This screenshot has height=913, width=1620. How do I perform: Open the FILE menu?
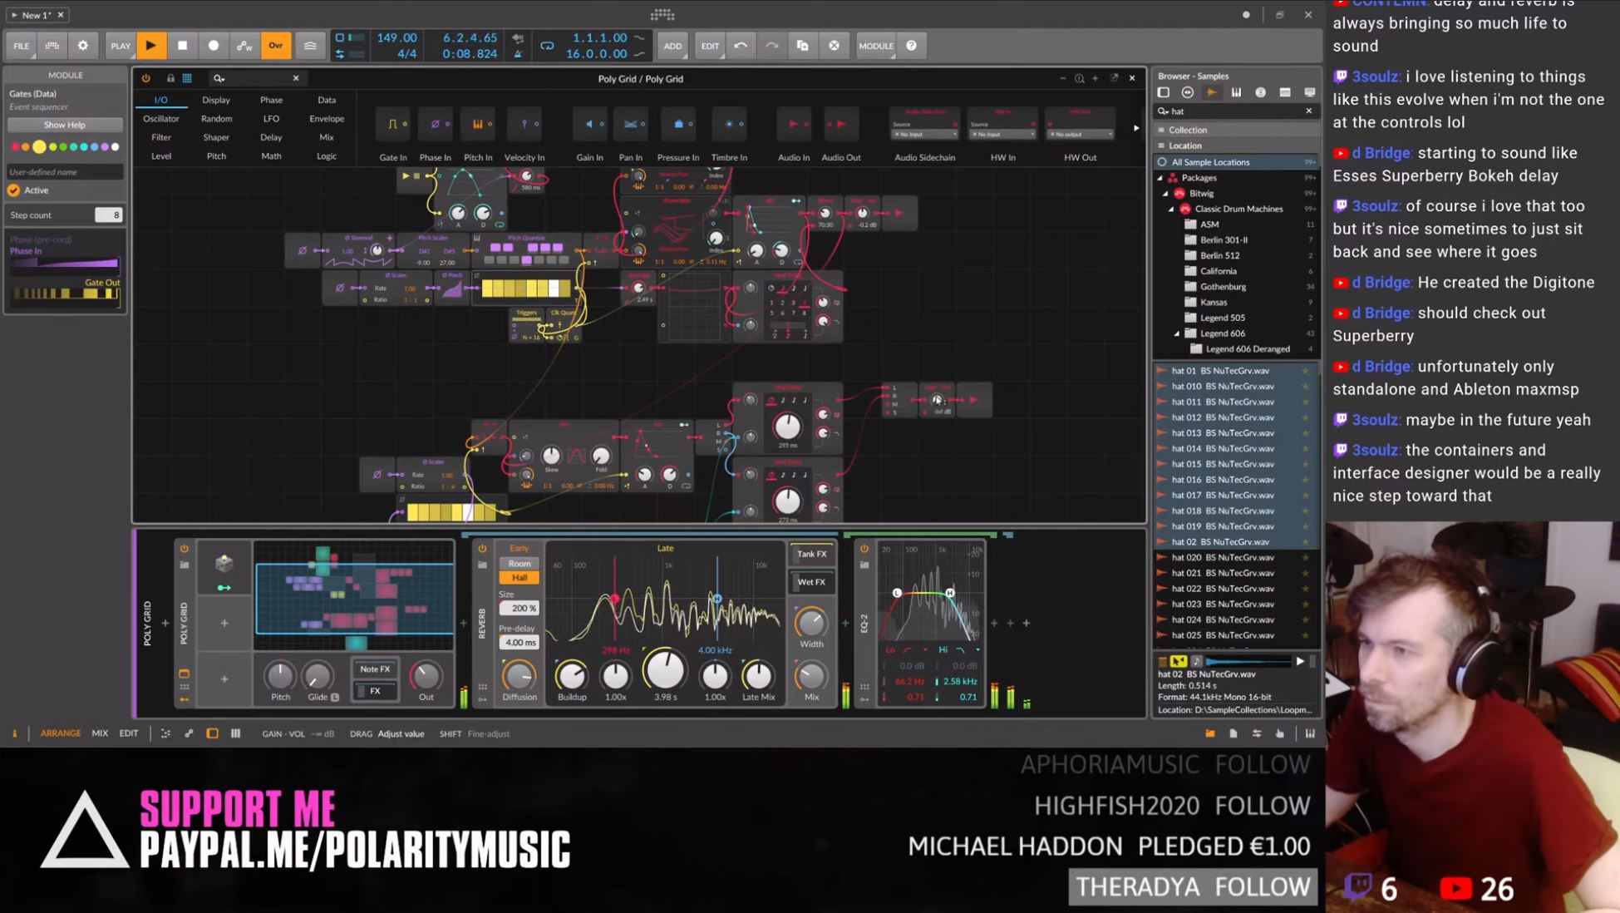[20, 46]
